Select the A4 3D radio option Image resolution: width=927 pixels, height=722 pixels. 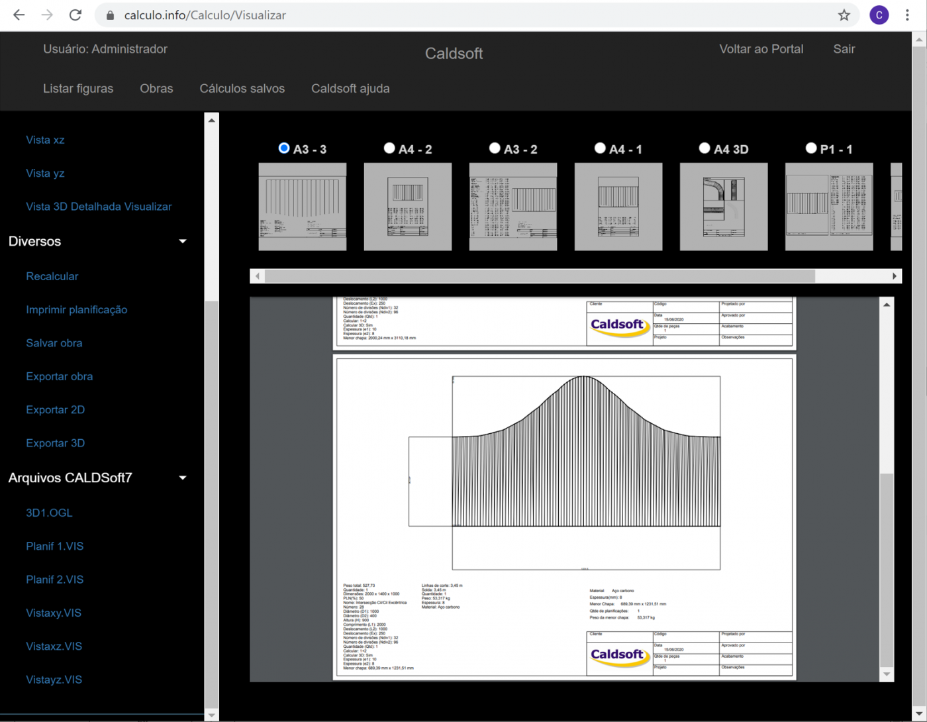click(705, 148)
